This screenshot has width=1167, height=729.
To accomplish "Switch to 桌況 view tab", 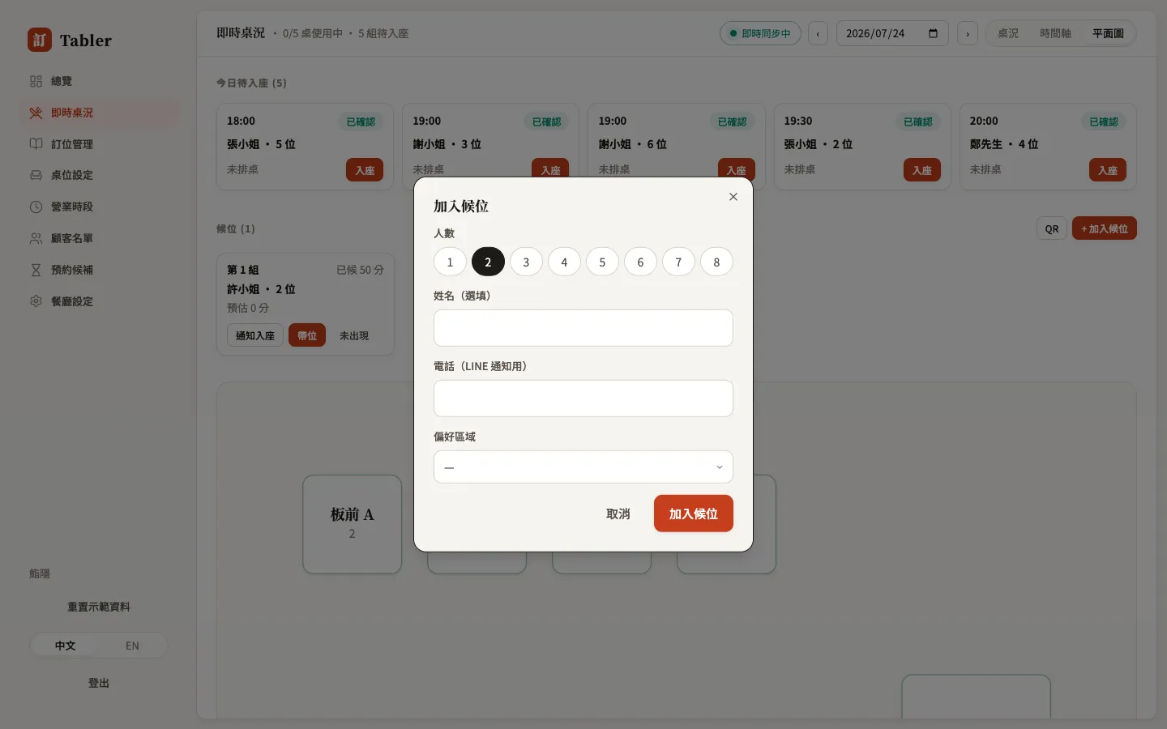I will coord(1008,33).
